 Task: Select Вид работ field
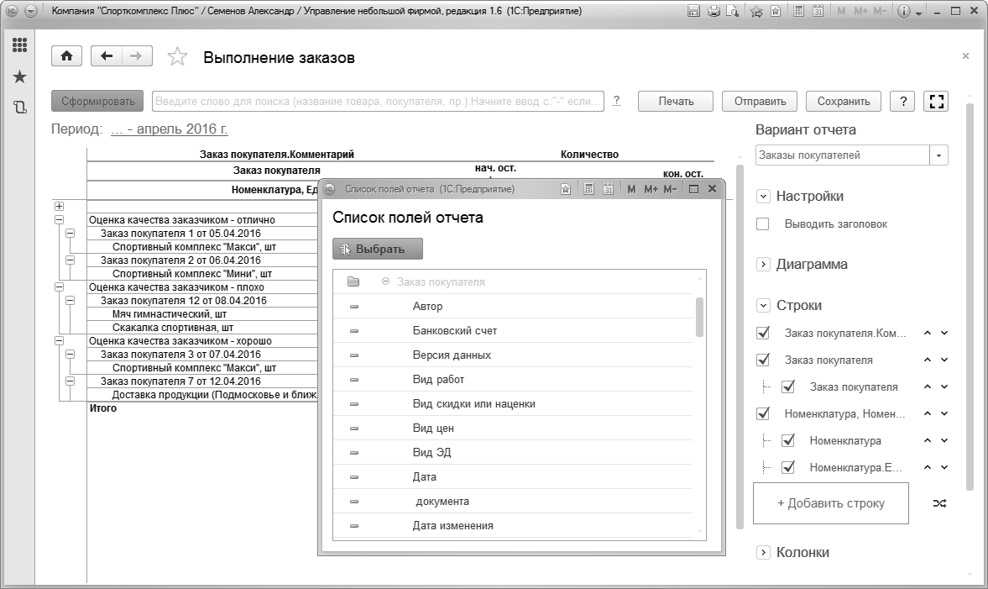click(x=512, y=380)
